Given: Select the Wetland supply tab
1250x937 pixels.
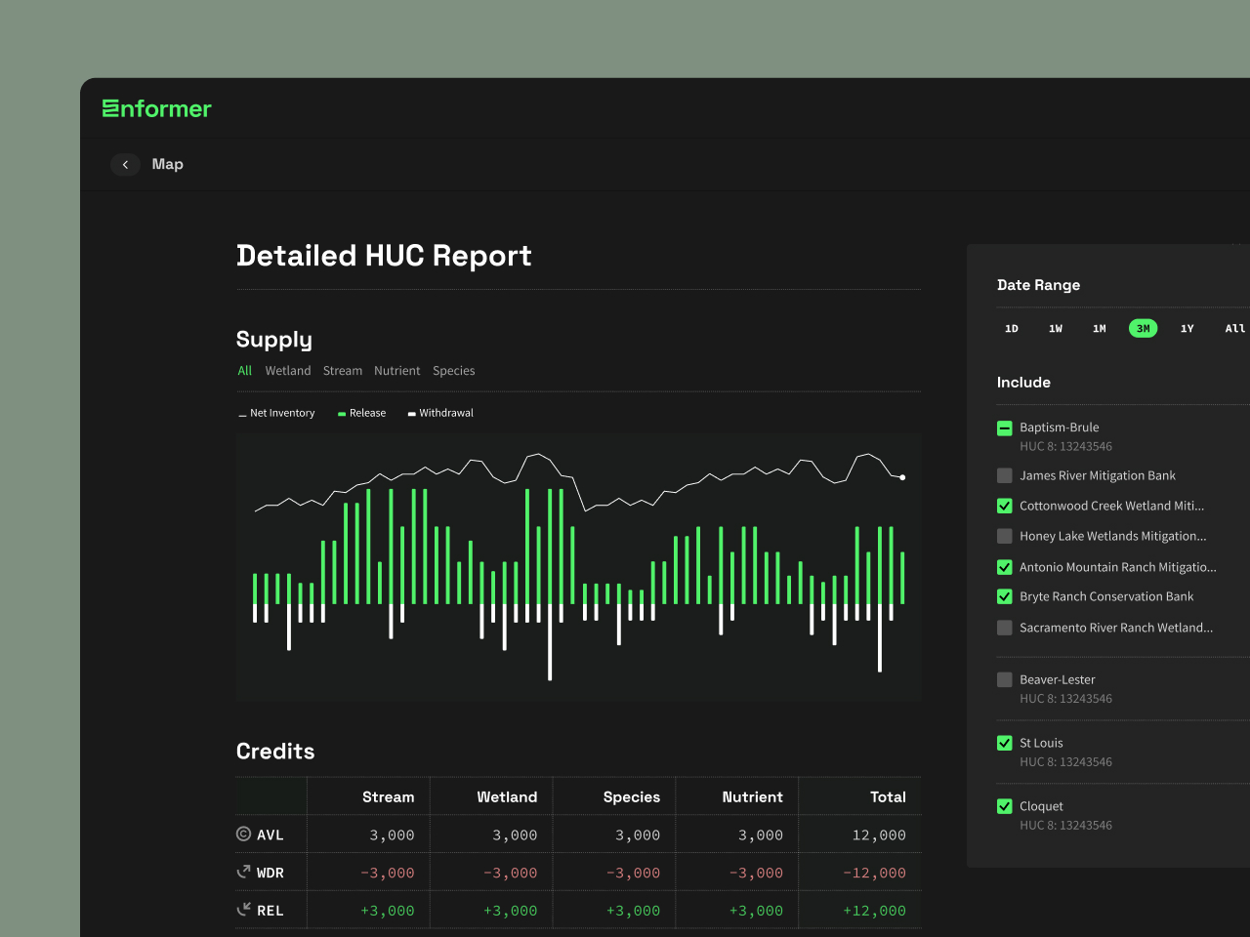Looking at the screenshot, I should pyautogui.click(x=288, y=371).
